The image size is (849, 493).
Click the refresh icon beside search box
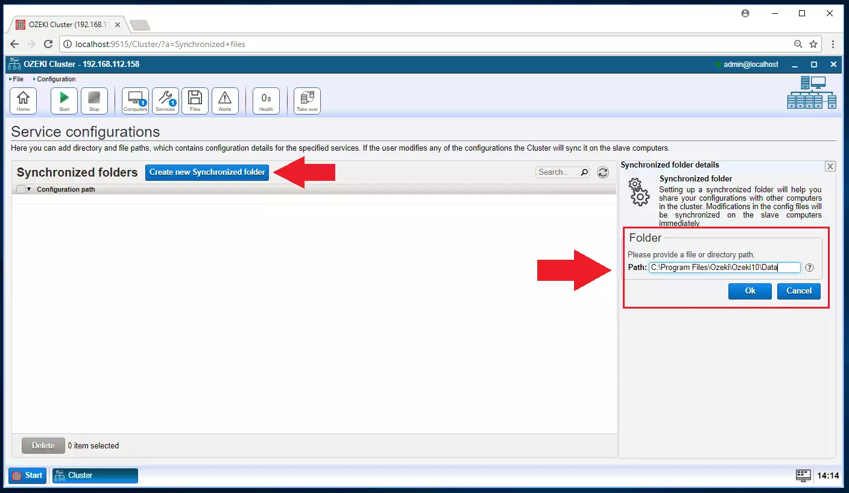tap(603, 172)
